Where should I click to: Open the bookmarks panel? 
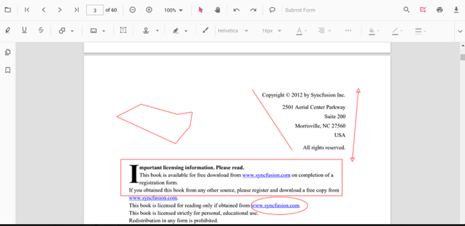(x=8, y=70)
